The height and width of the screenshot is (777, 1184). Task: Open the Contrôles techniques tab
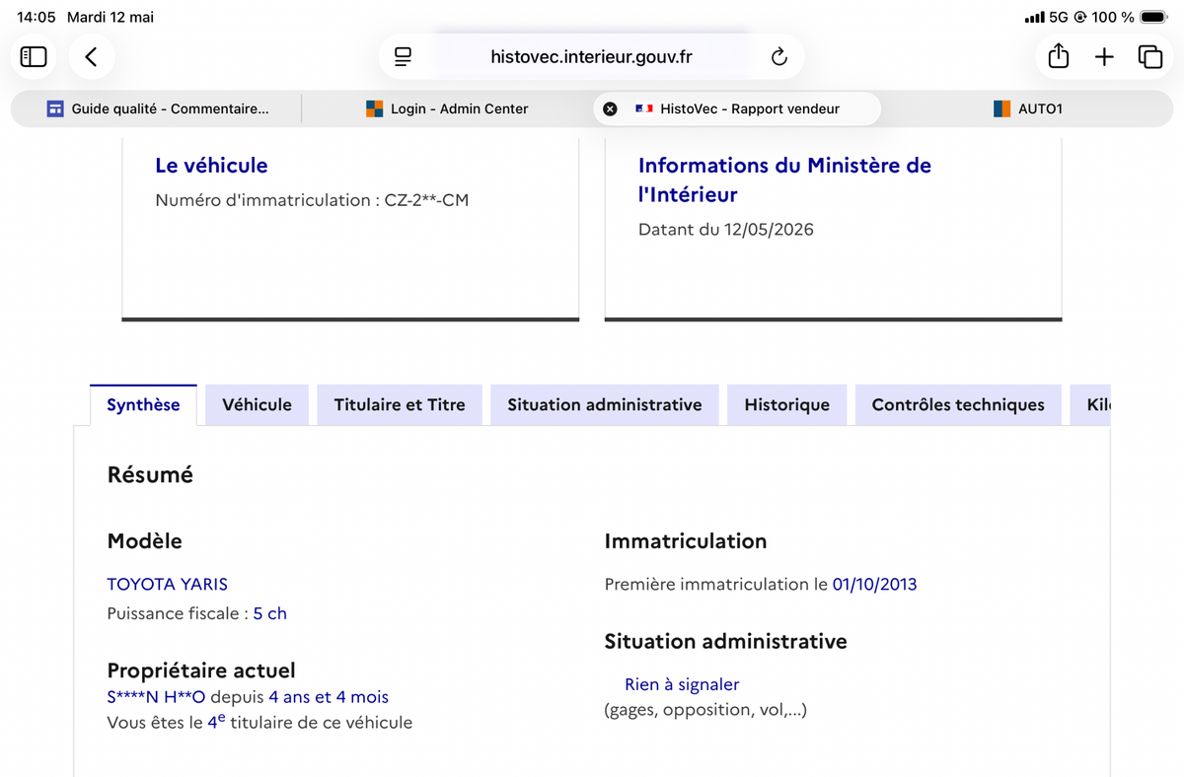(958, 404)
